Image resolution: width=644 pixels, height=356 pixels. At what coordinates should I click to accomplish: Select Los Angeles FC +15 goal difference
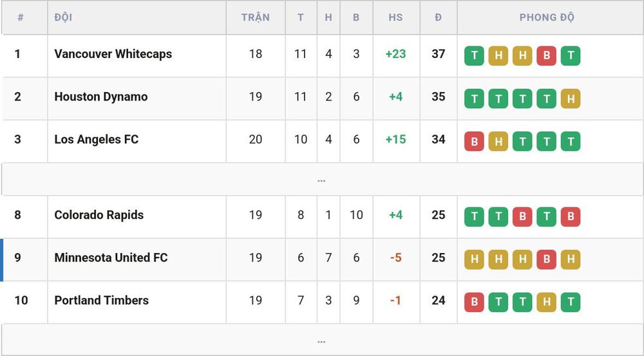click(x=395, y=139)
